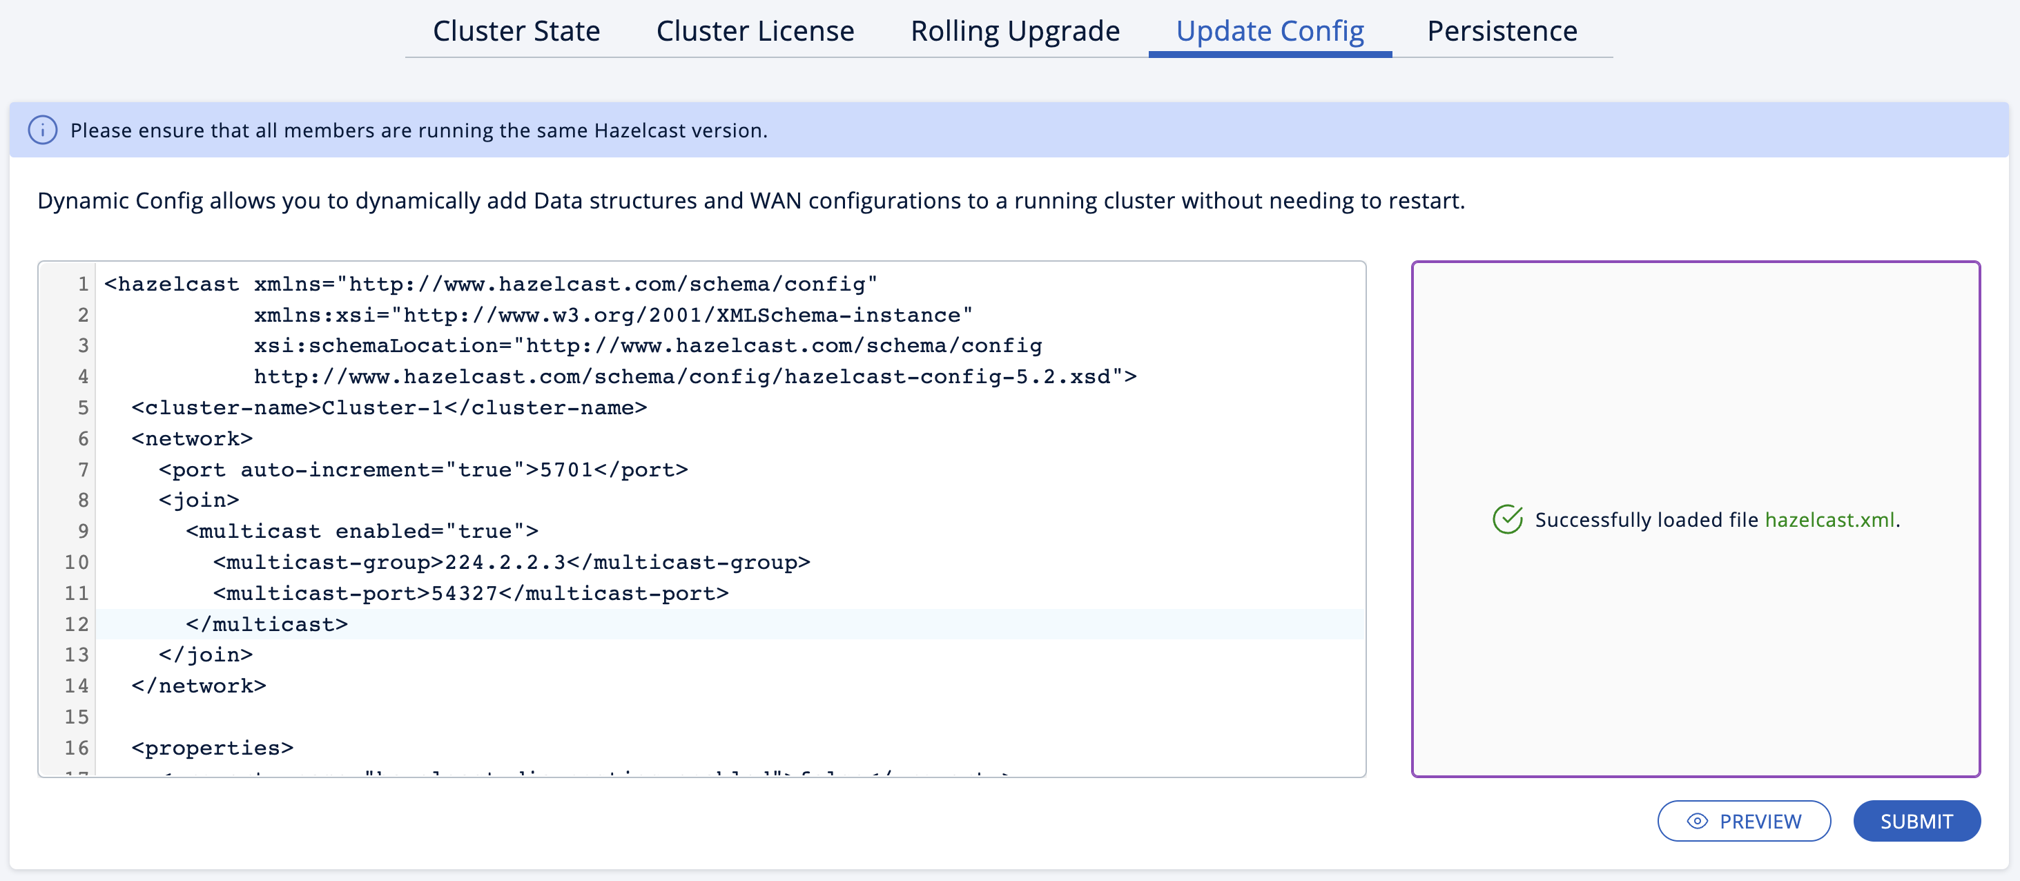
Task: Switch to the Cluster State tab
Action: (x=516, y=30)
